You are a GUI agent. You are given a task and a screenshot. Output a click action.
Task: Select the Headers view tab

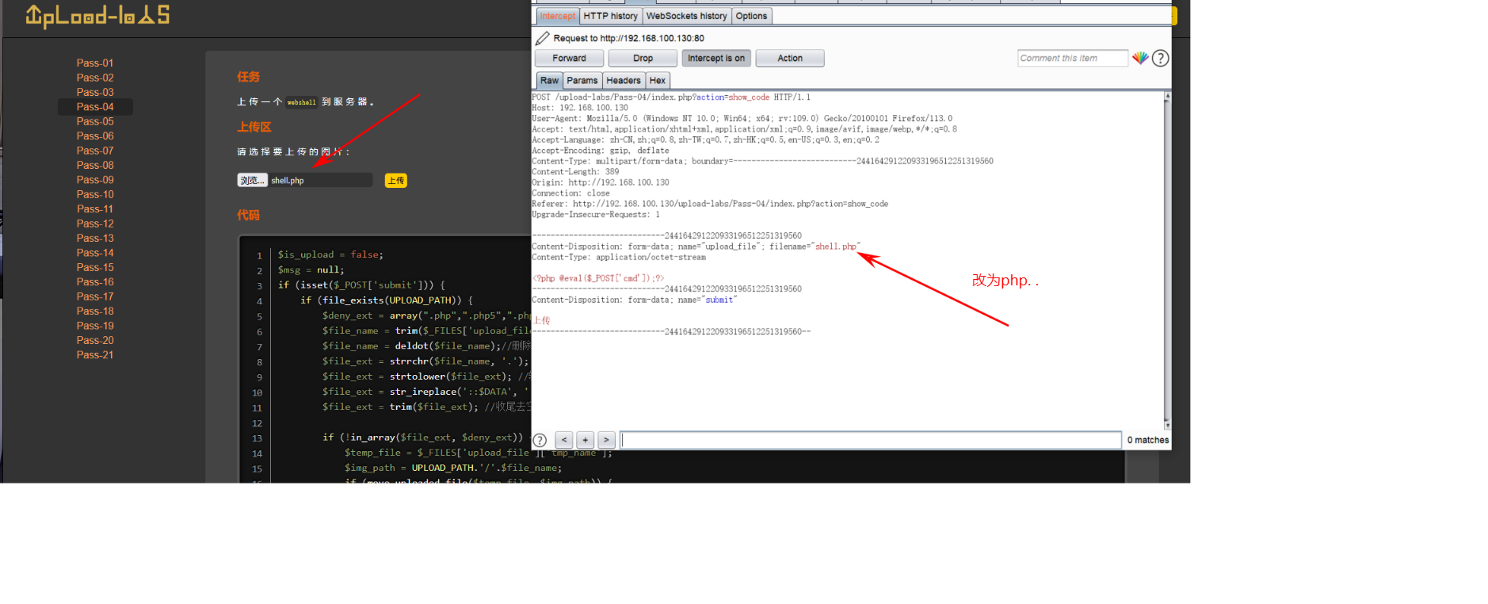pyautogui.click(x=624, y=81)
